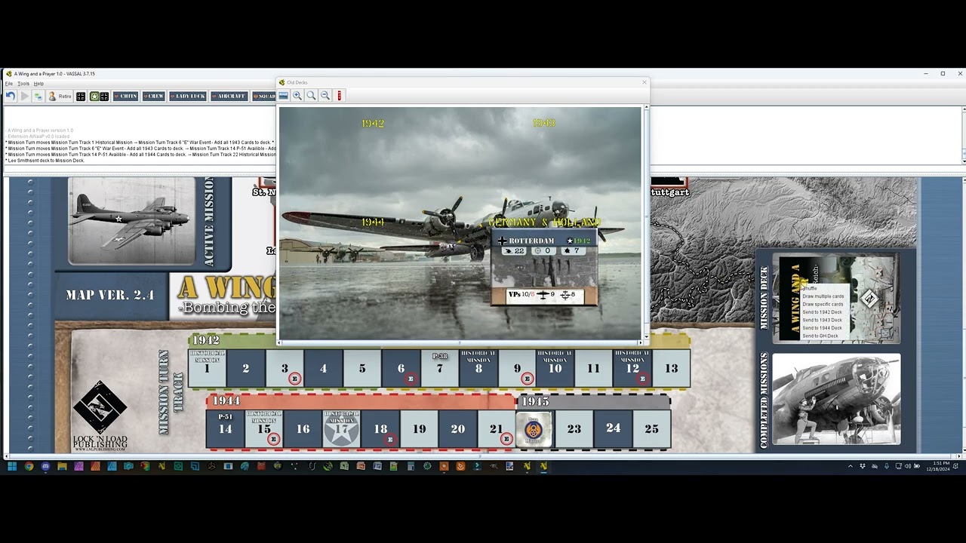
Task: Click mission turn track space 20
Action: [457, 428]
